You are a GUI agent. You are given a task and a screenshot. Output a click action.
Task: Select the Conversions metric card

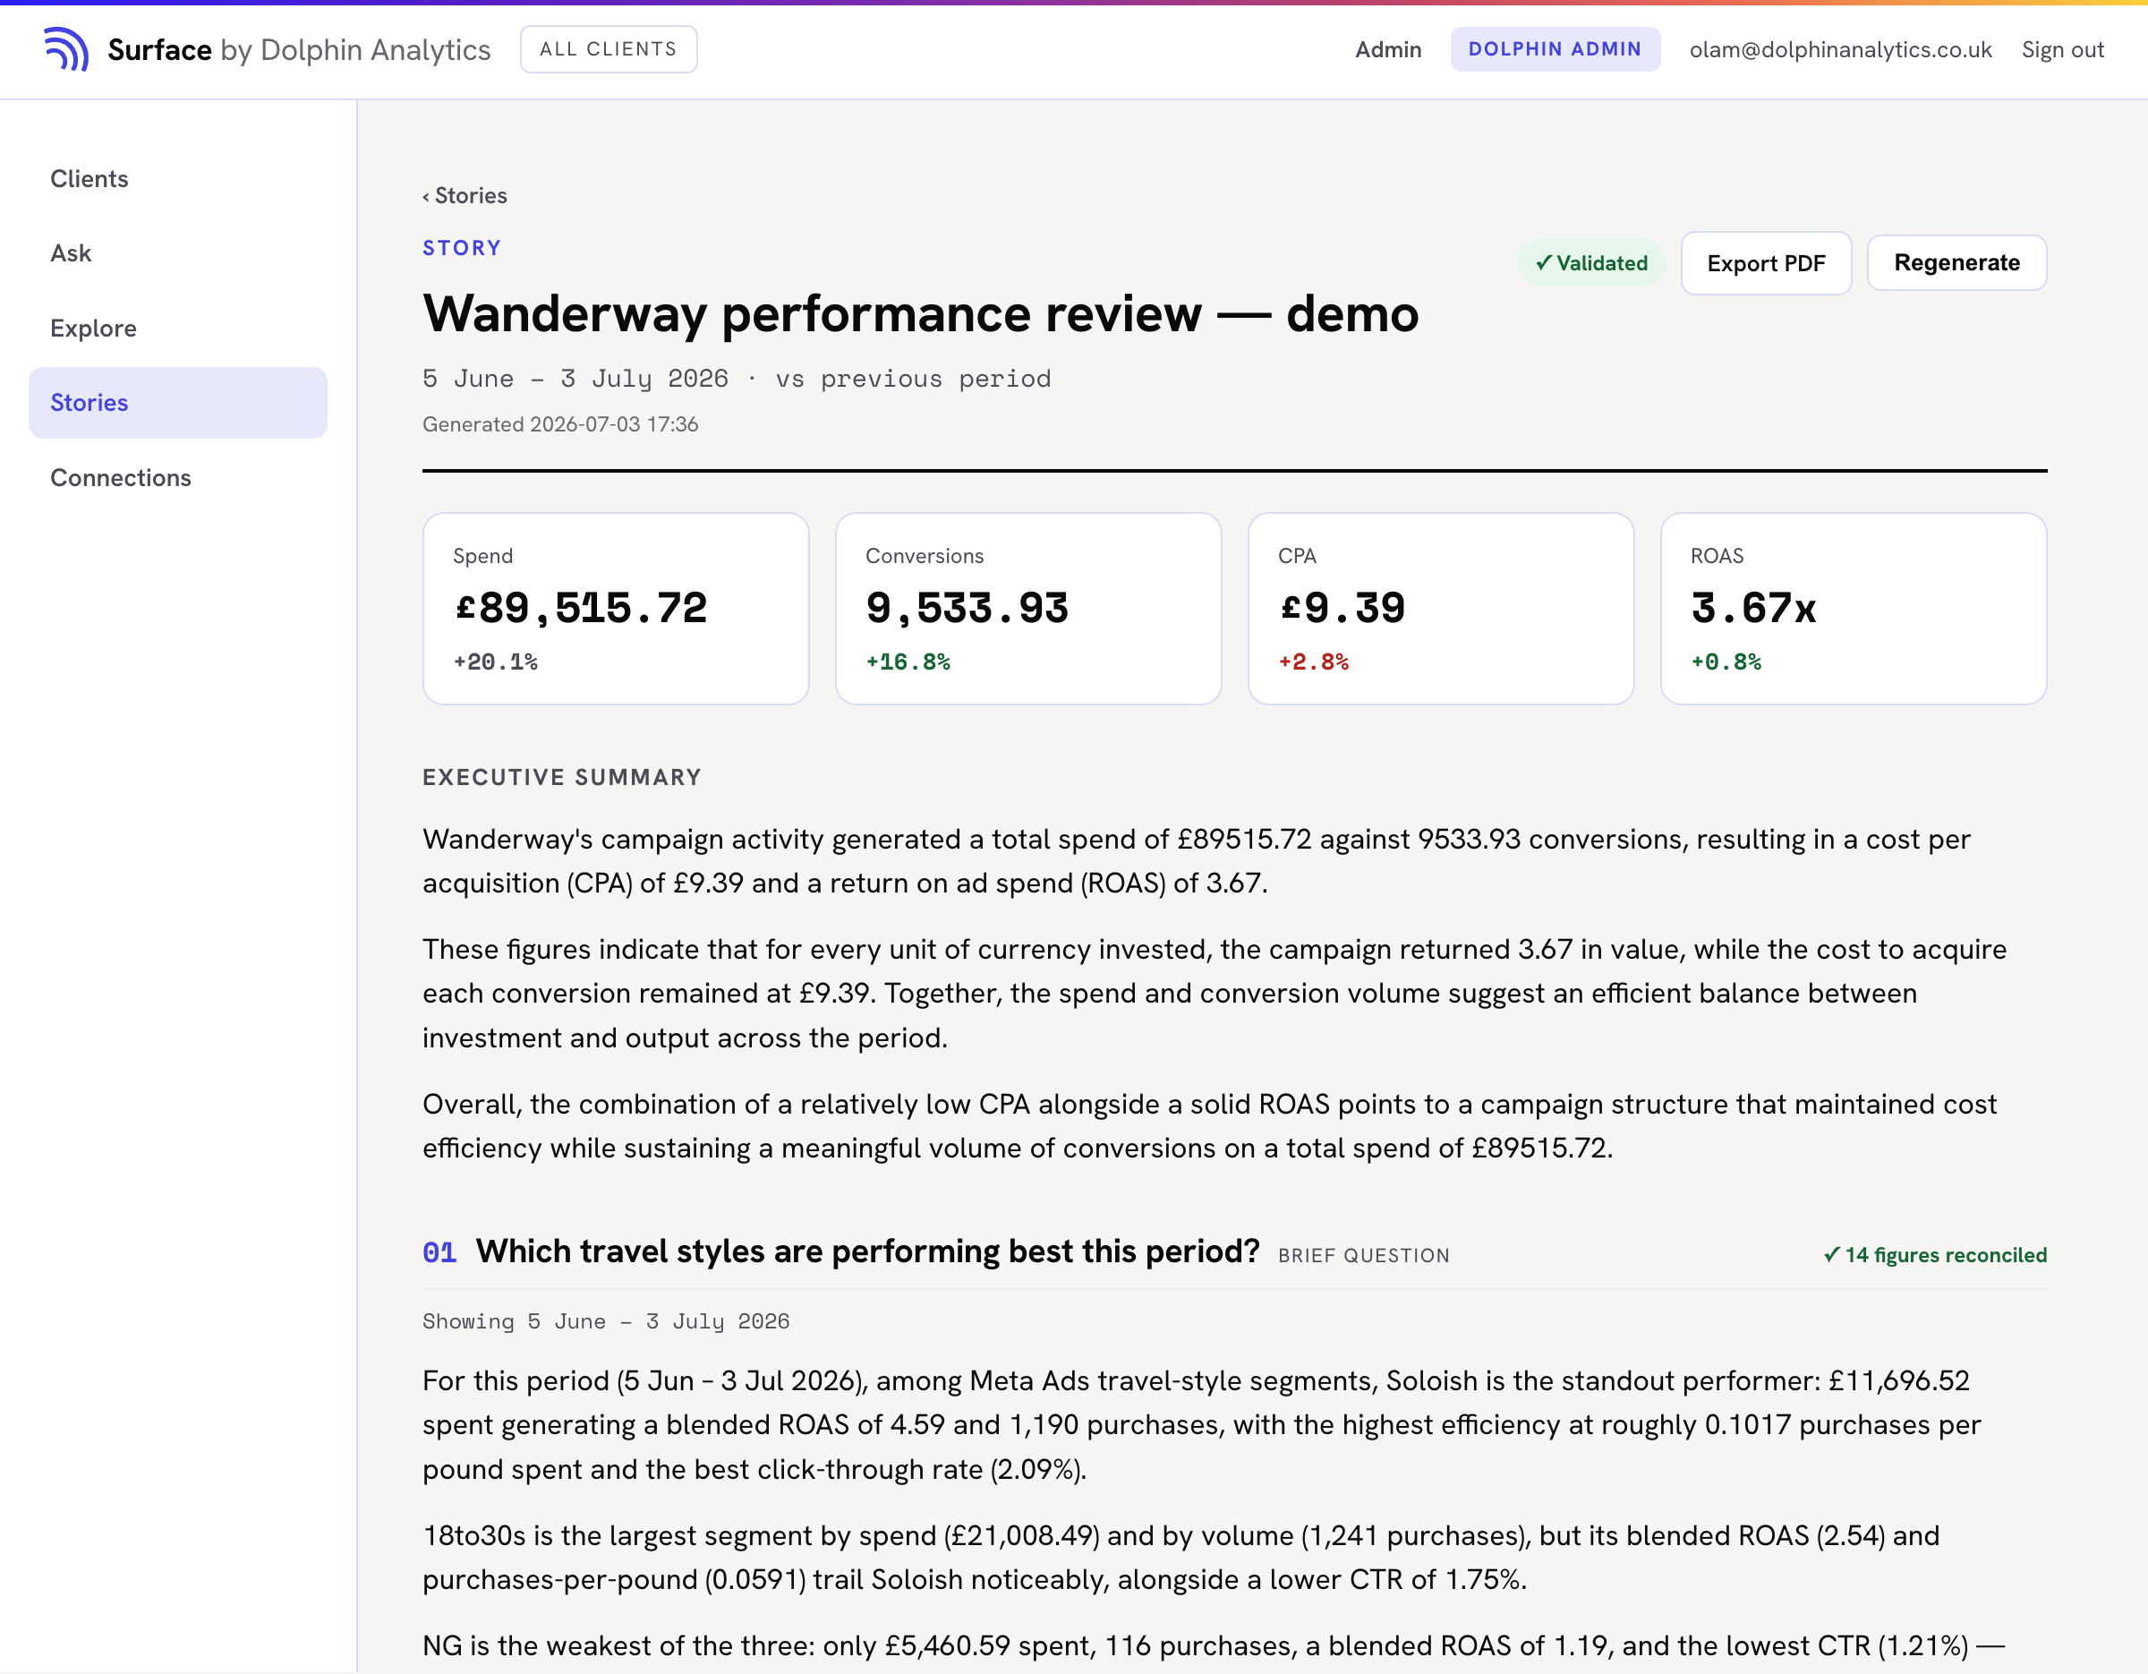1028,609
